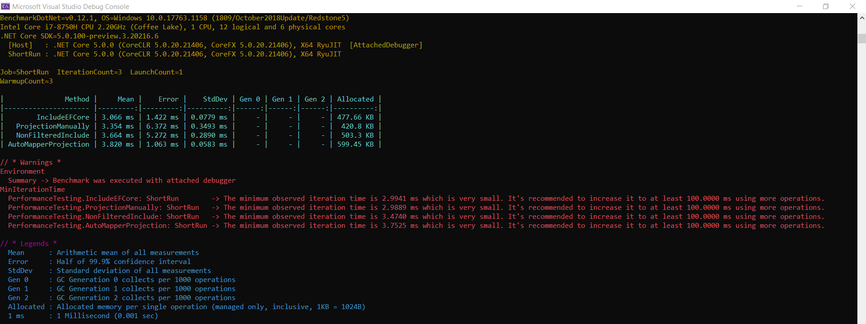Click the StdDev value '0.2890 ms'
The height and width of the screenshot is (324, 866).
209,135
